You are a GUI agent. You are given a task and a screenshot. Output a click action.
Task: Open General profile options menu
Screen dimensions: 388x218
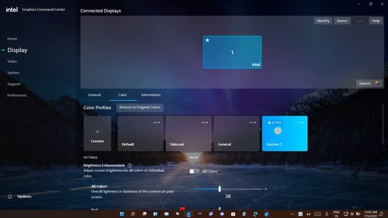point(253,122)
